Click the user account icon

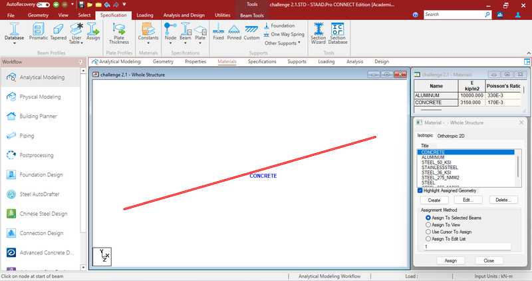coord(518,15)
